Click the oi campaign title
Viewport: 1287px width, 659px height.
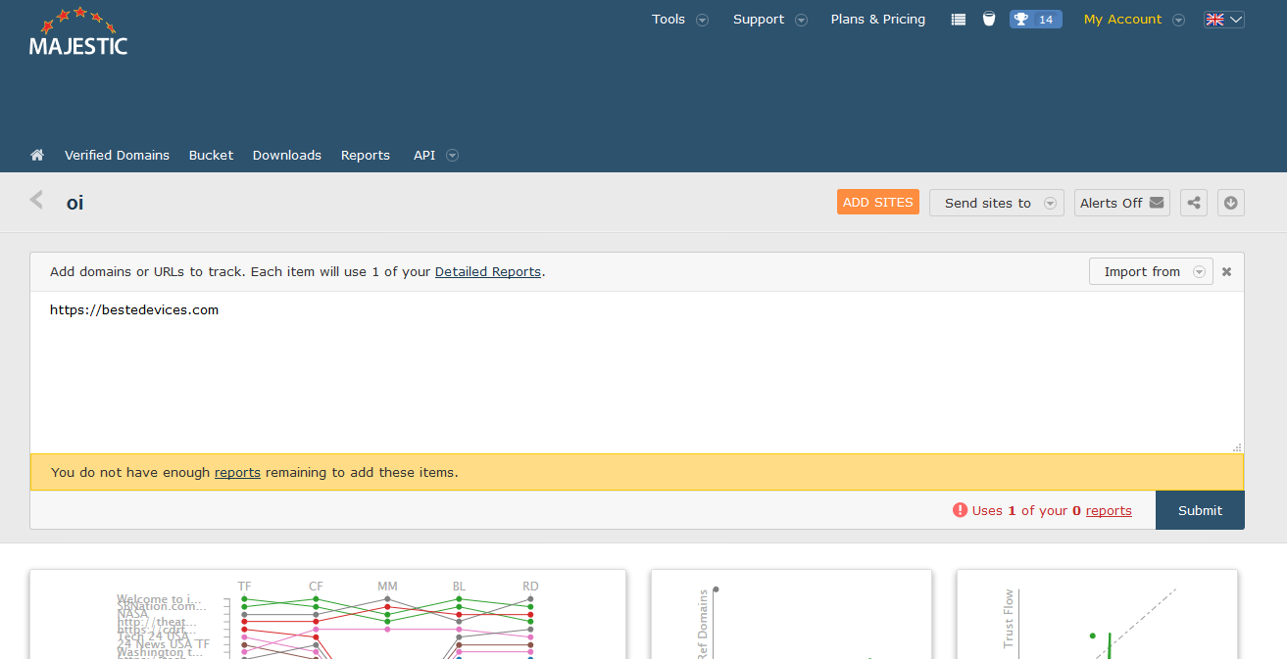(x=74, y=203)
